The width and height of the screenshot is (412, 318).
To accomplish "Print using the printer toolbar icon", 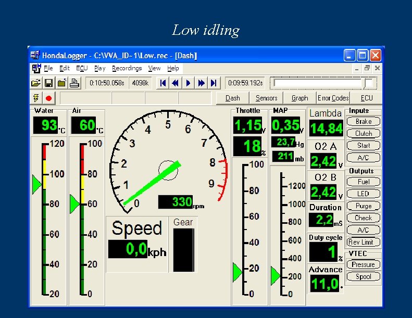I will pos(74,83).
